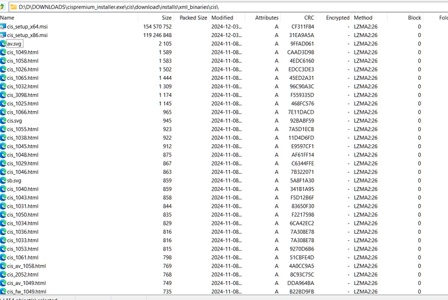Click the MSI icon of cis_setup_x64.msi
The image size is (448, 300).
coord(3,27)
